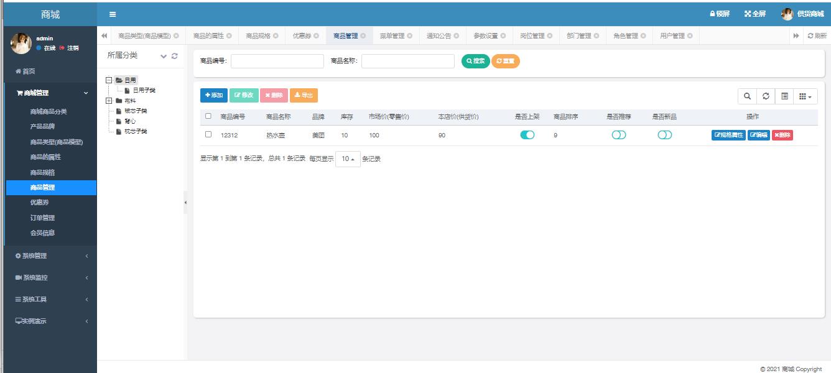Image resolution: width=831 pixels, height=373 pixels.
Task: Toggle the 是否上架 switch off
Action: pos(527,135)
